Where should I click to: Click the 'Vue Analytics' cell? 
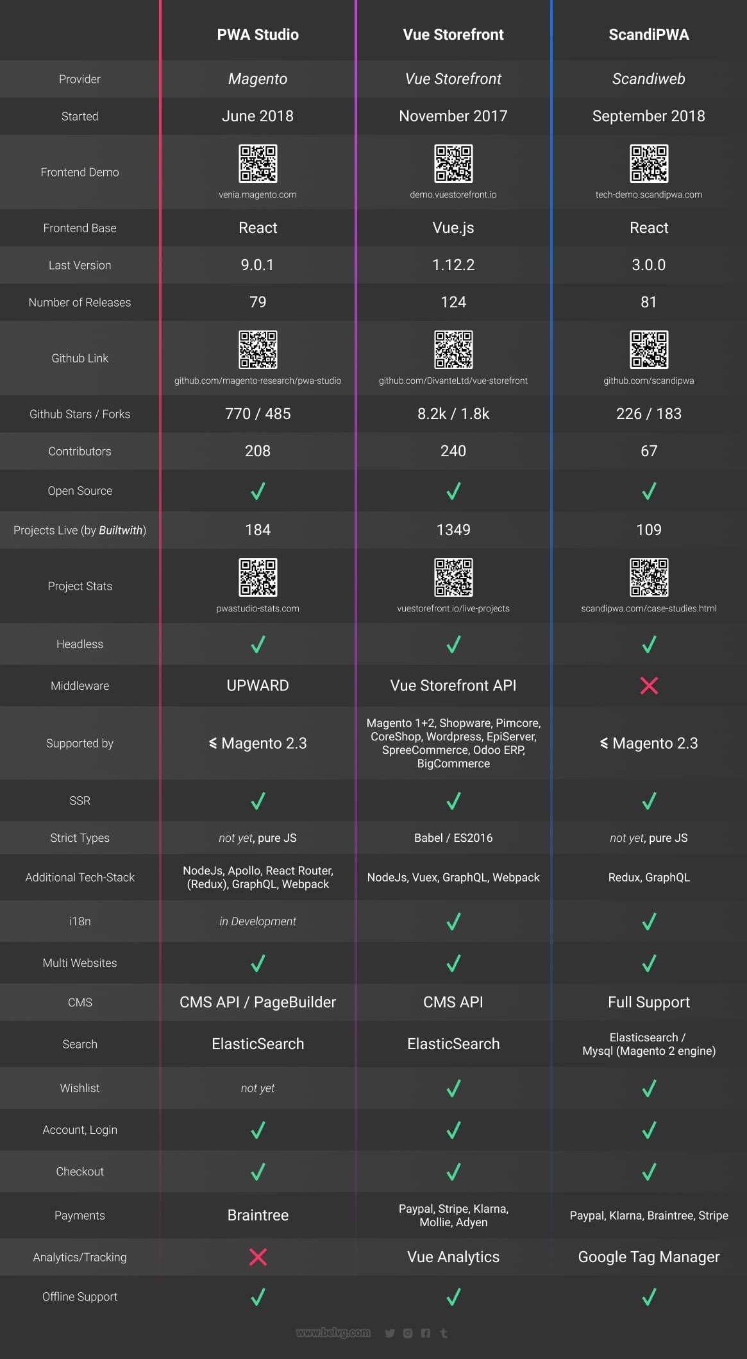[x=453, y=1257]
